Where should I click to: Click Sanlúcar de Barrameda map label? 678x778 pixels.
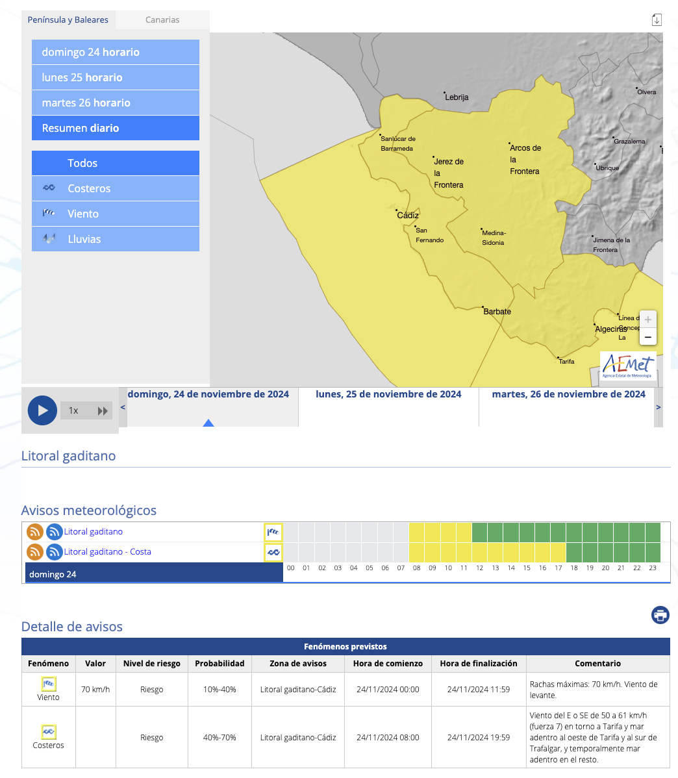point(398,144)
